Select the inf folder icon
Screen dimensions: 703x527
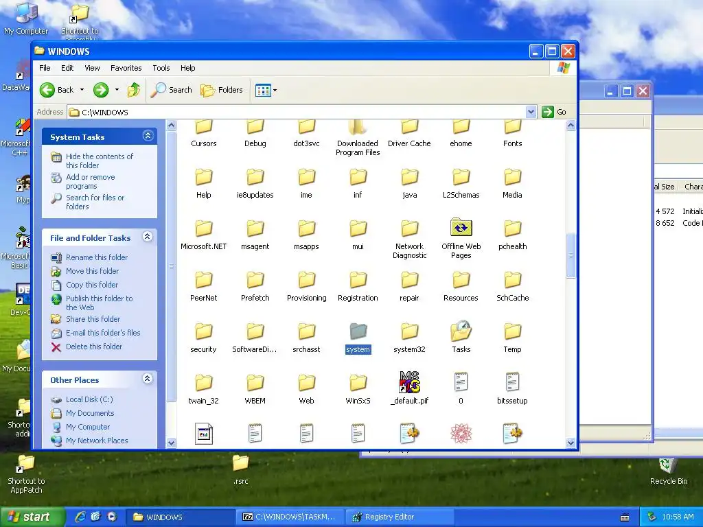coord(358,178)
